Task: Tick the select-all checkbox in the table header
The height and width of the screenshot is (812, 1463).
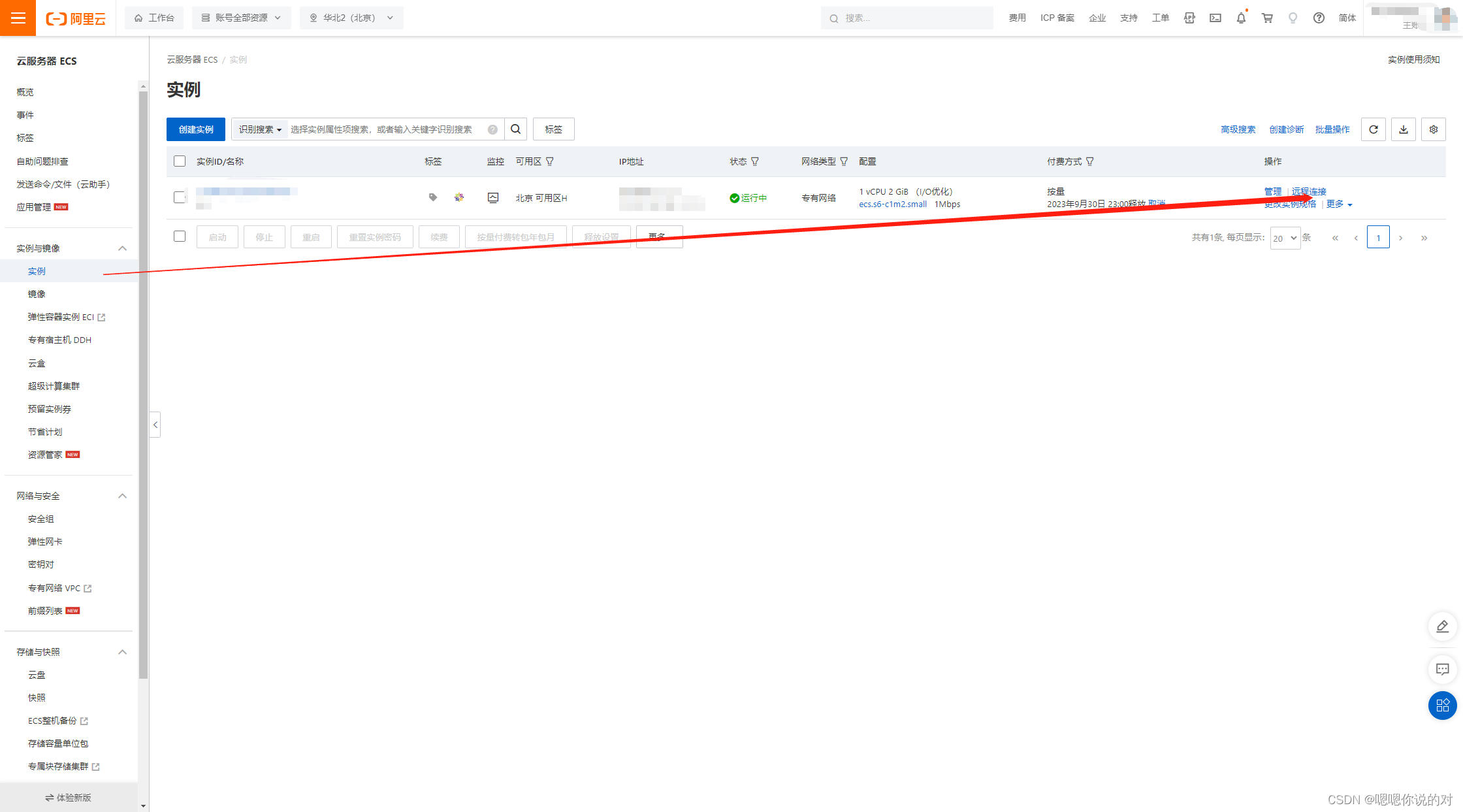Action: point(180,161)
